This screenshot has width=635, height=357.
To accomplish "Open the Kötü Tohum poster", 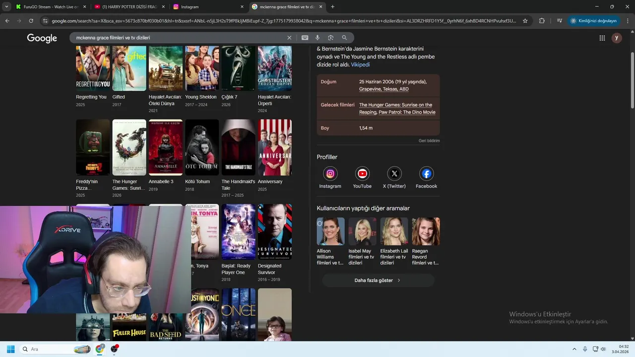I will point(202,147).
